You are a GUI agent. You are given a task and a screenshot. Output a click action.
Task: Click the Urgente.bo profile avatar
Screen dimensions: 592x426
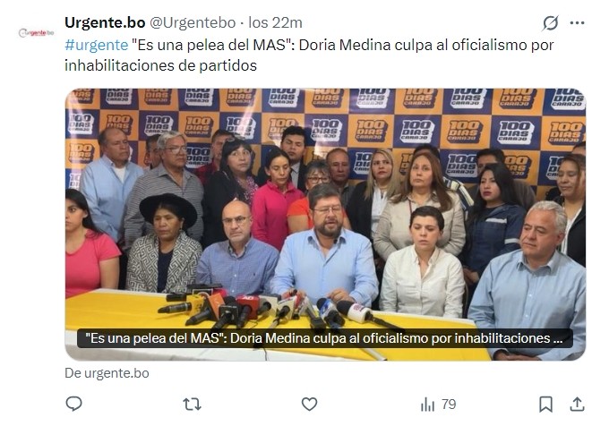tap(36, 33)
